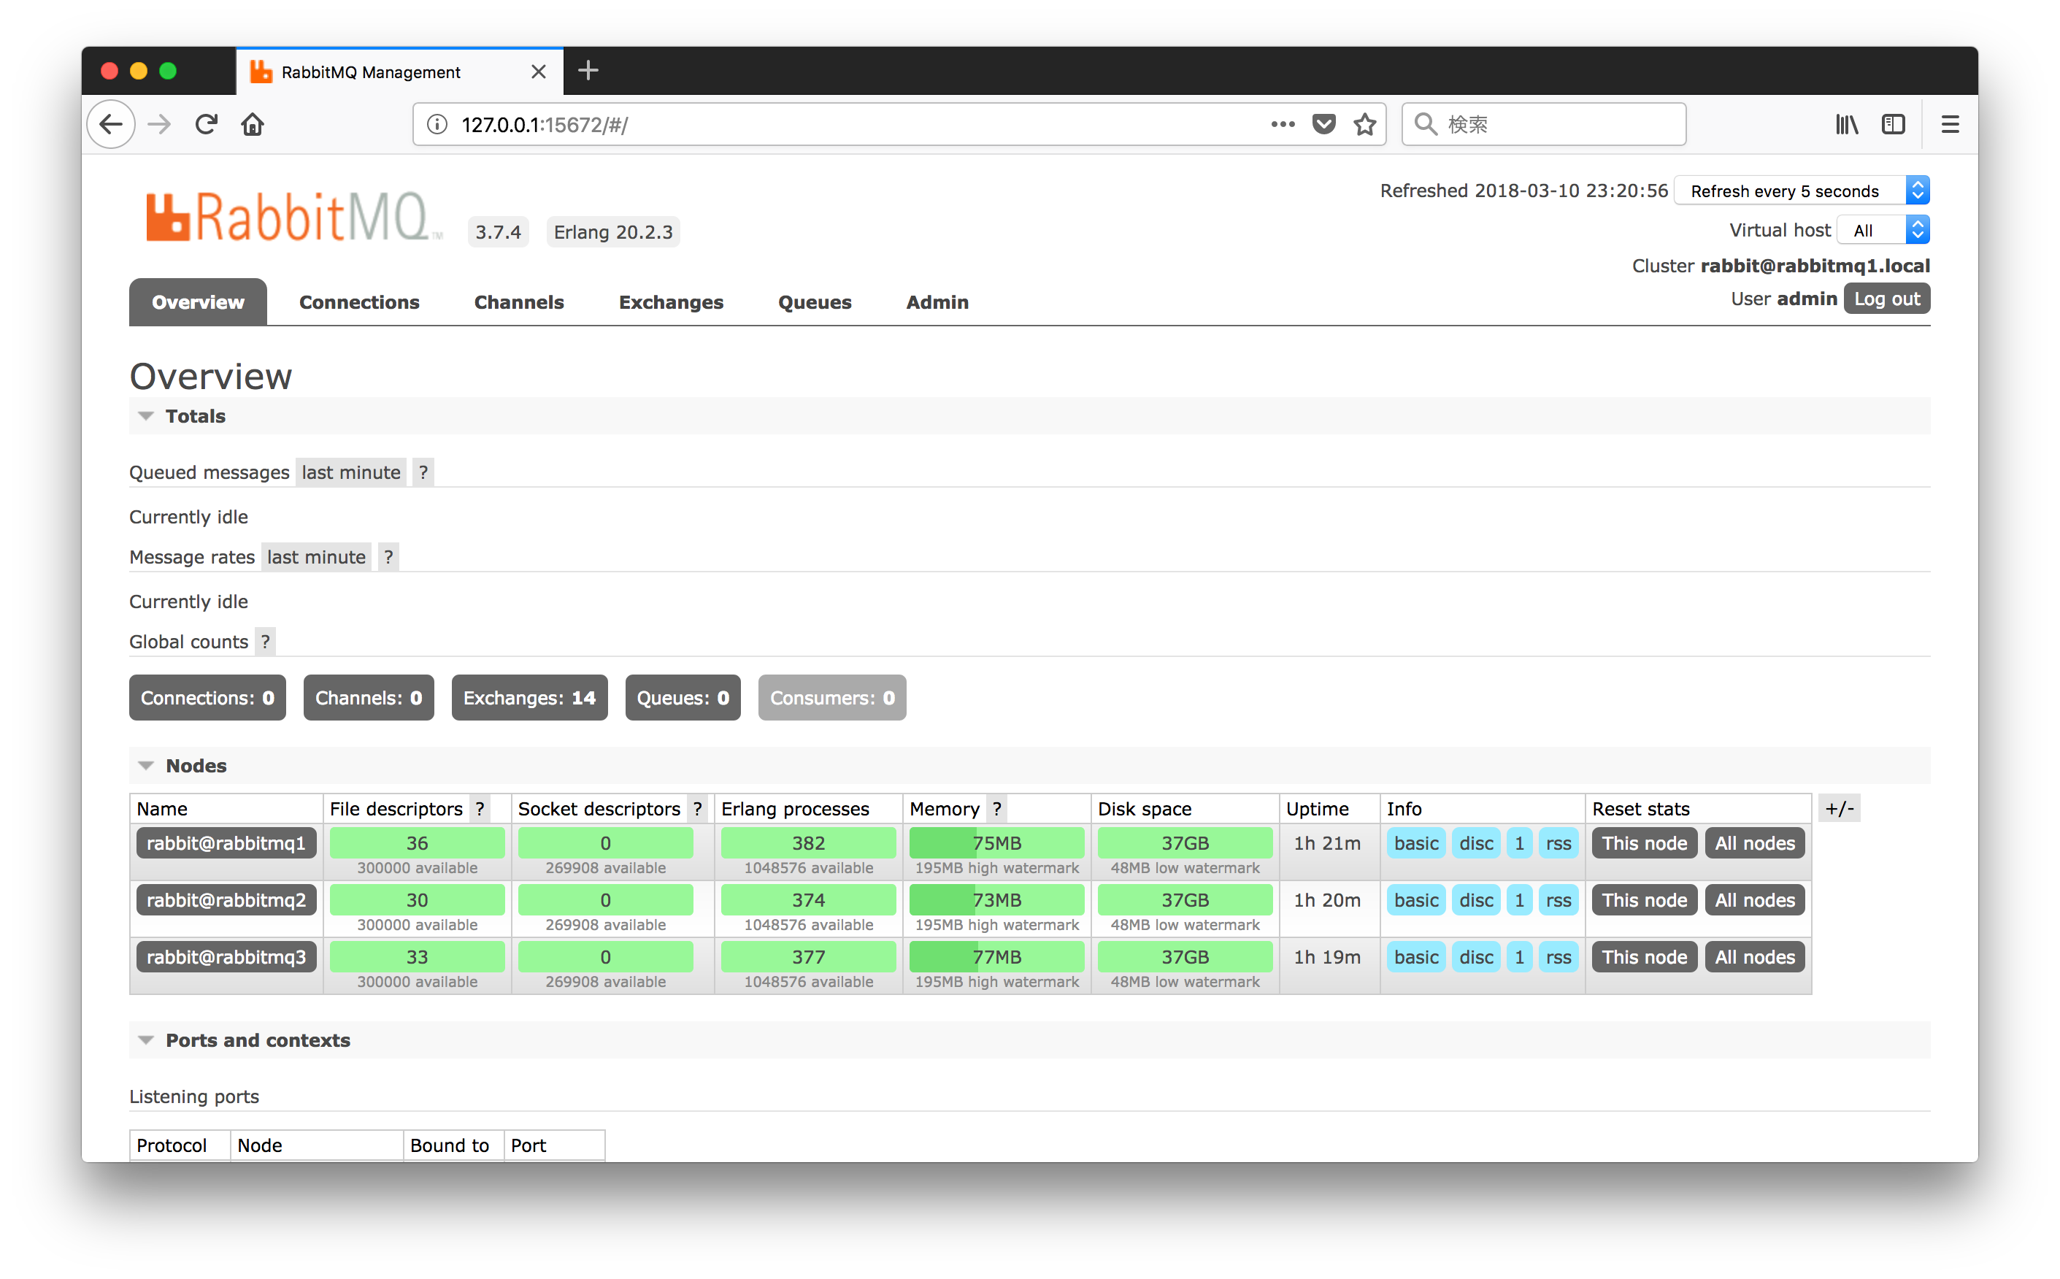Open a new browser tab with plus

[x=588, y=71]
